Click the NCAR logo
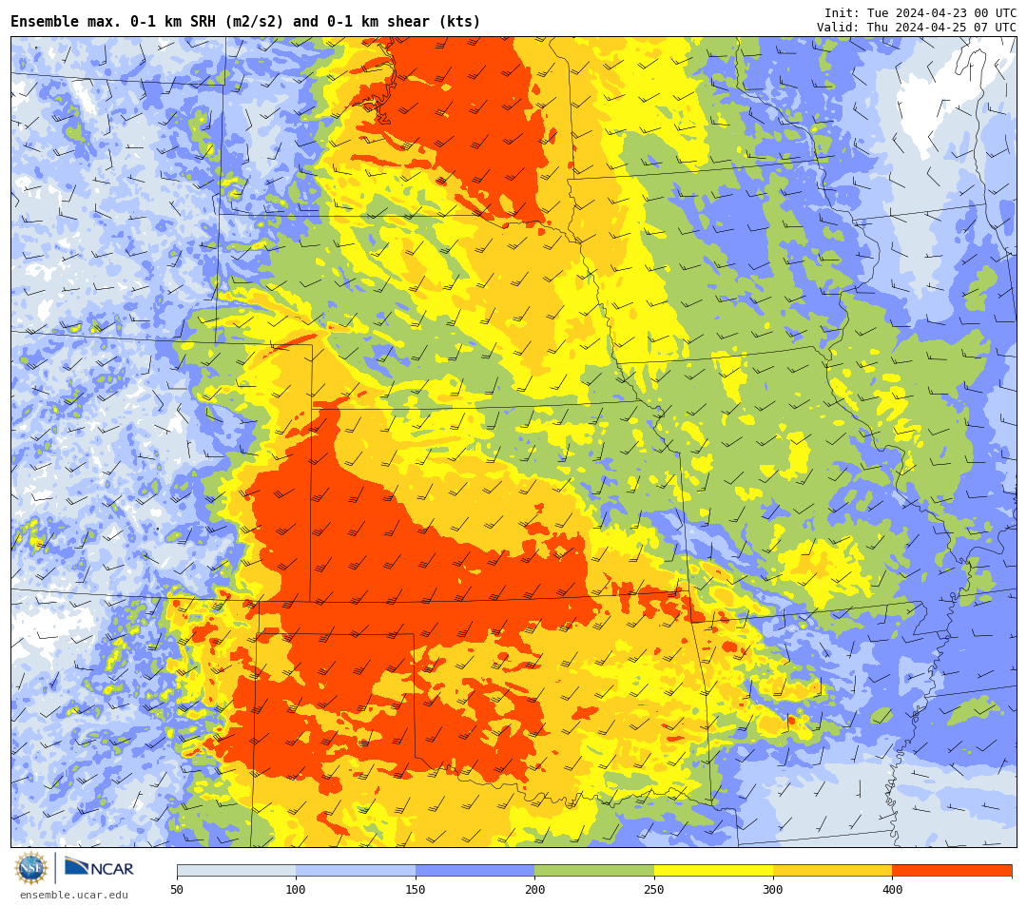 pyautogui.click(x=99, y=868)
